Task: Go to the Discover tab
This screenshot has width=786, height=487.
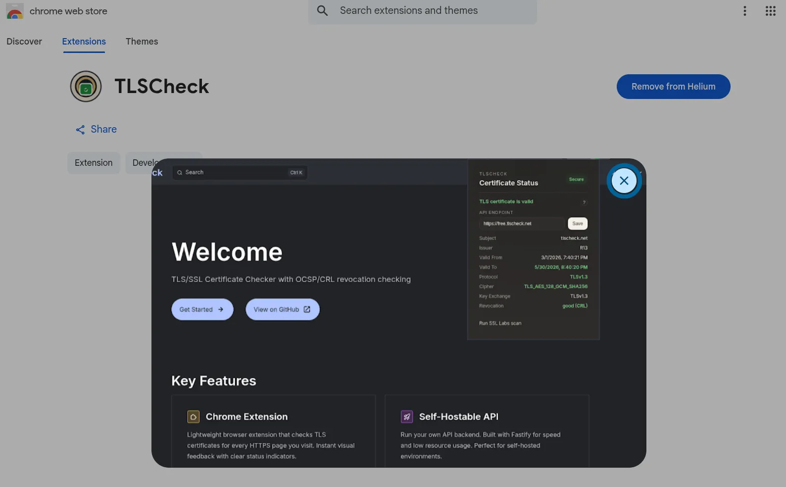Action: tap(24, 42)
